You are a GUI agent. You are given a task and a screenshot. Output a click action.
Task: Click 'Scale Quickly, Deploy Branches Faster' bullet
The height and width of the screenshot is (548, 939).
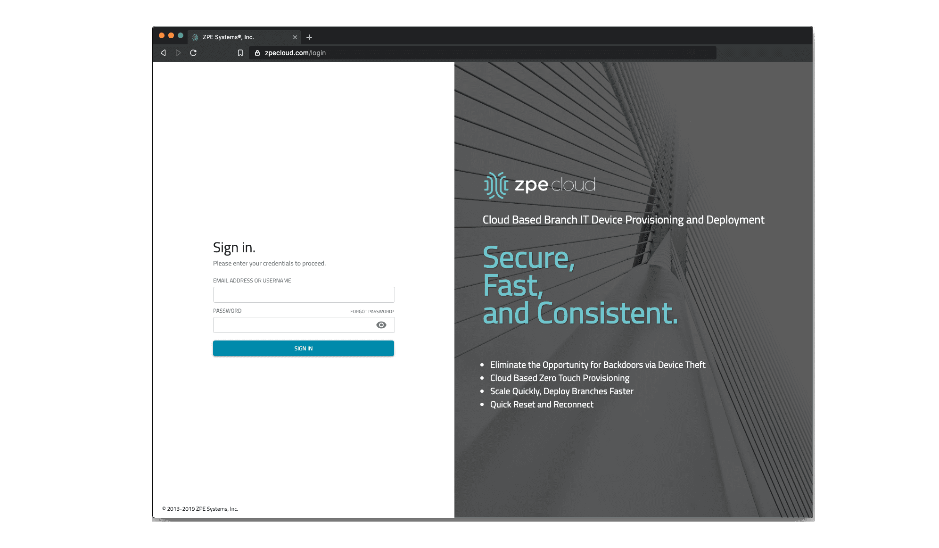(x=561, y=391)
